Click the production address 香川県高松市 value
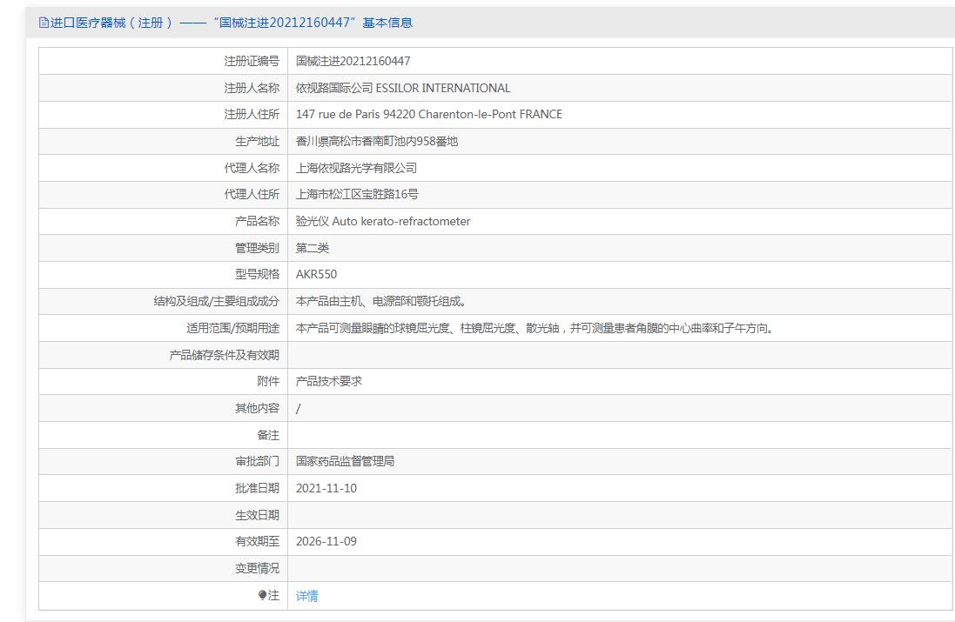 coord(377,141)
